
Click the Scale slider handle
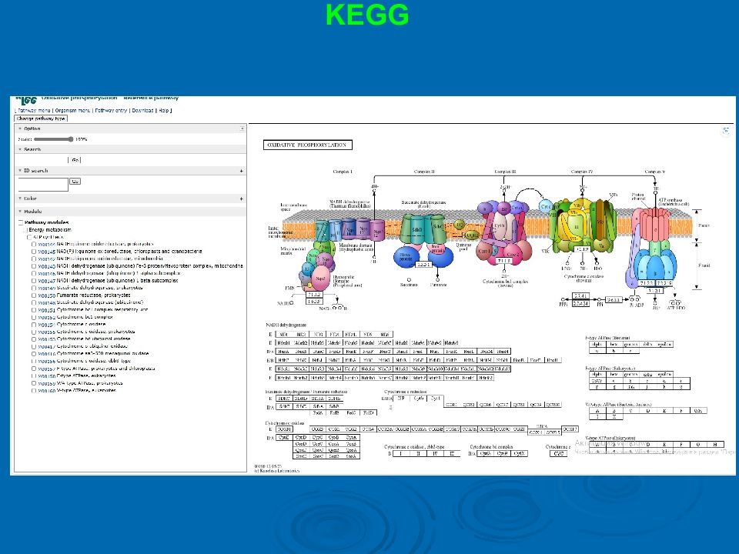(x=71, y=139)
